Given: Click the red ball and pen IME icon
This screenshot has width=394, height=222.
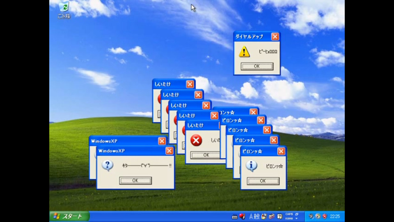Looking at the screenshot, I should (x=242, y=216).
